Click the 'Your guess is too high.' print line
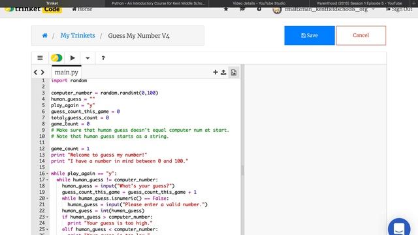418x235 pixels. point(110,223)
